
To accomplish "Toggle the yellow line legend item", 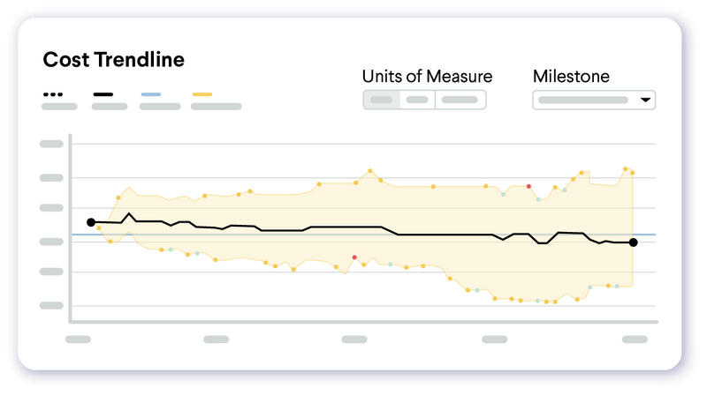I will (216, 101).
